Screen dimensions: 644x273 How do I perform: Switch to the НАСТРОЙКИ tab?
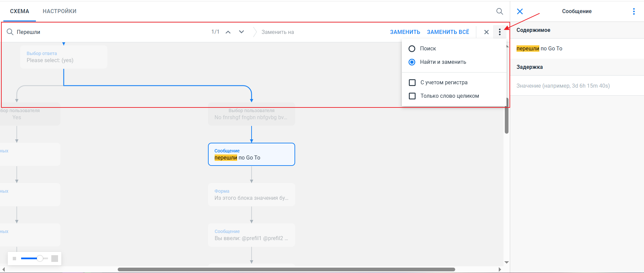pyautogui.click(x=59, y=11)
